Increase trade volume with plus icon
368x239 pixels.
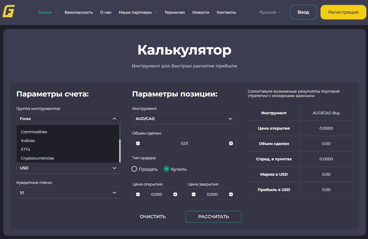[x=231, y=143]
